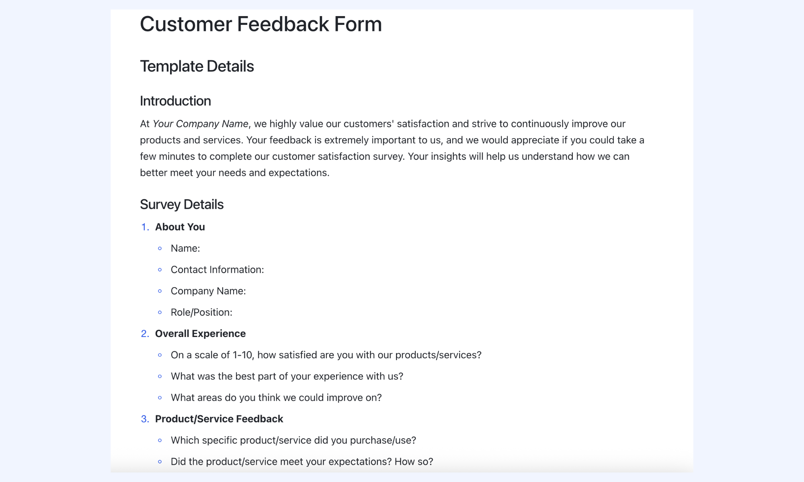Click the Customer Feedback Form title
The image size is (804, 482).
261,24
